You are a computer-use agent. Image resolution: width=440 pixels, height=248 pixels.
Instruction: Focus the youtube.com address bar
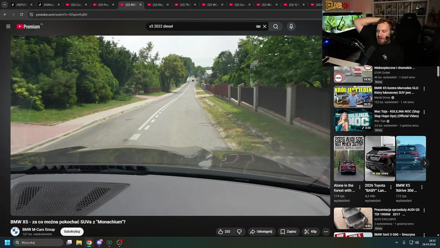click(x=175, y=14)
